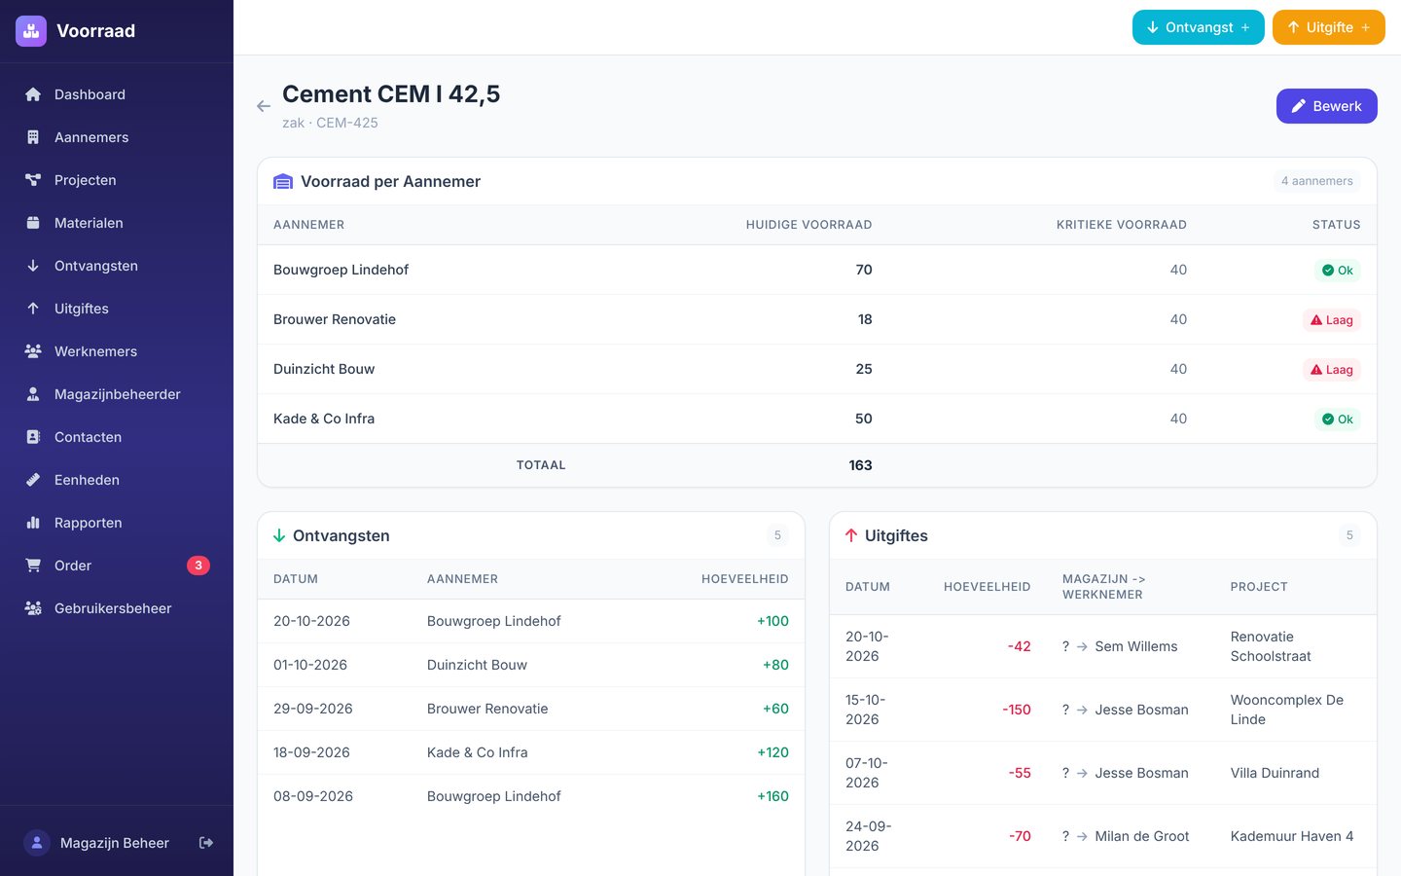Click the Magazijn Beheer user avatar
Screen dimensions: 1401x876
pyautogui.click(x=37, y=843)
